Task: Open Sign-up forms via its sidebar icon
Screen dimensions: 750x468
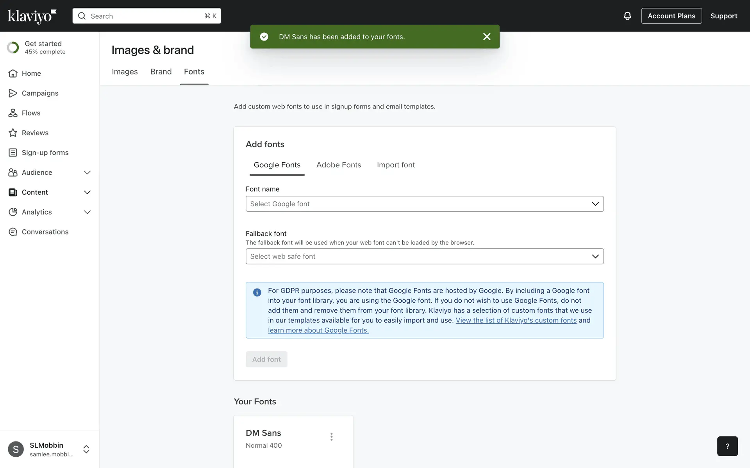Action: [x=13, y=153]
